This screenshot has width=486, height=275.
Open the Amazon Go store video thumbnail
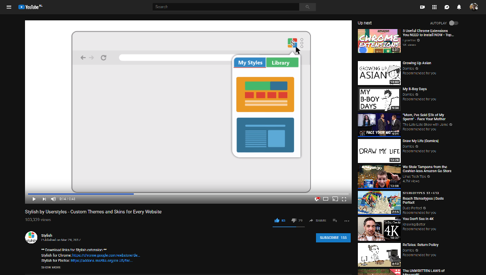pos(379,177)
